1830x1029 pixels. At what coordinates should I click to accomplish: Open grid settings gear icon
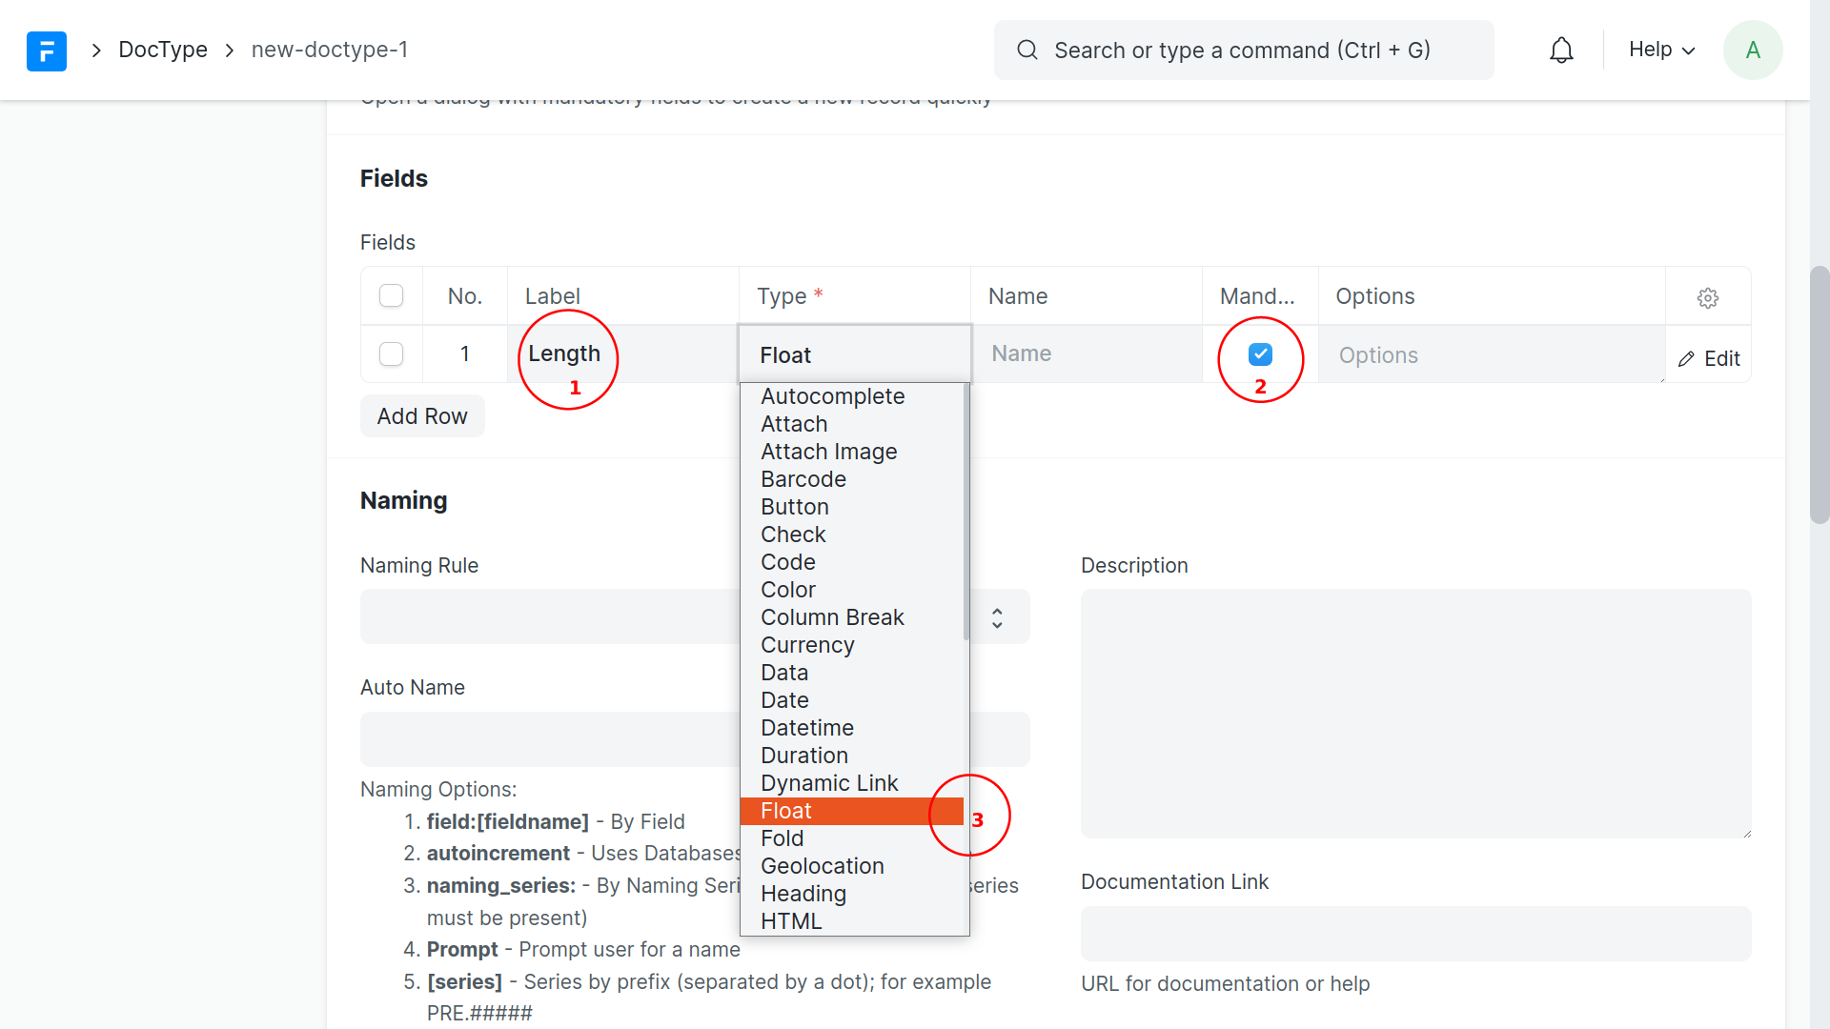(1707, 298)
